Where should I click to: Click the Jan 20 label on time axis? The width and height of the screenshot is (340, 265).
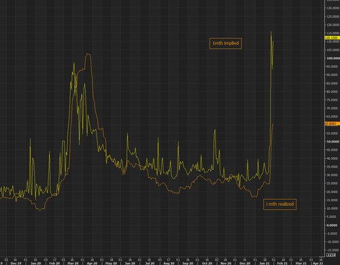coord(35,263)
